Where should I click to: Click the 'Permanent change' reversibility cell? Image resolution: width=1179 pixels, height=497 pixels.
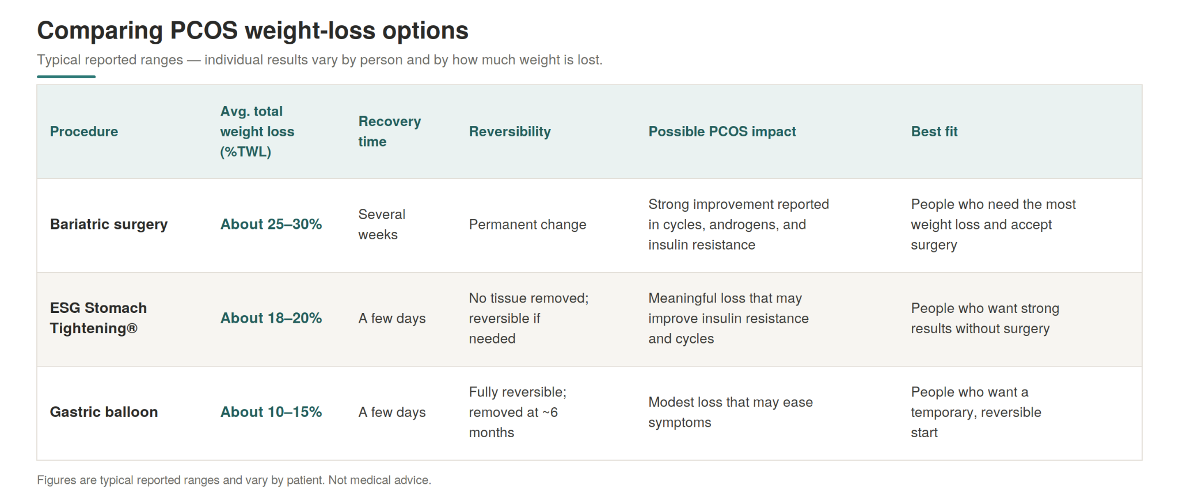(x=528, y=224)
